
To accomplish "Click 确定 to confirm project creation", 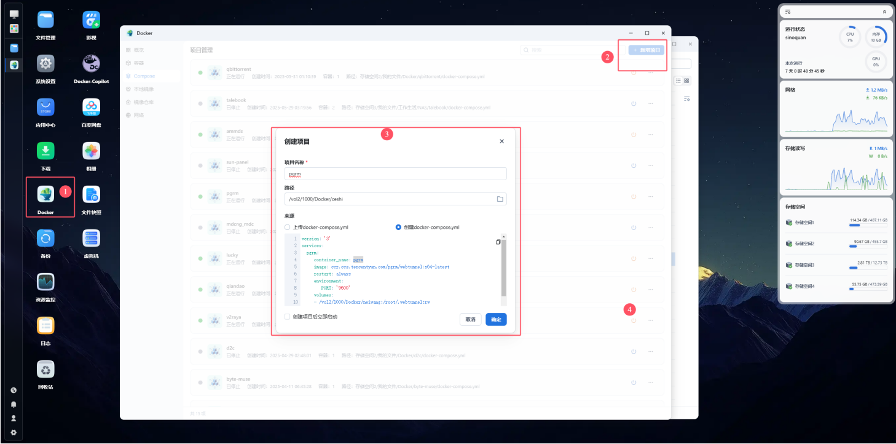I will [496, 319].
